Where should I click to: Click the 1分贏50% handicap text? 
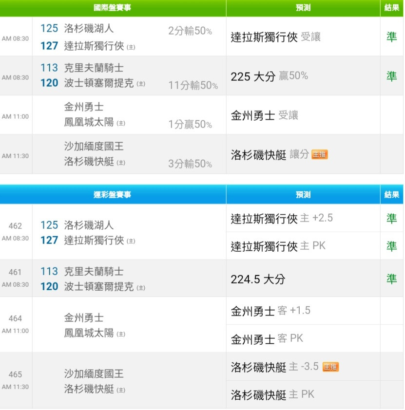[190, 125]
